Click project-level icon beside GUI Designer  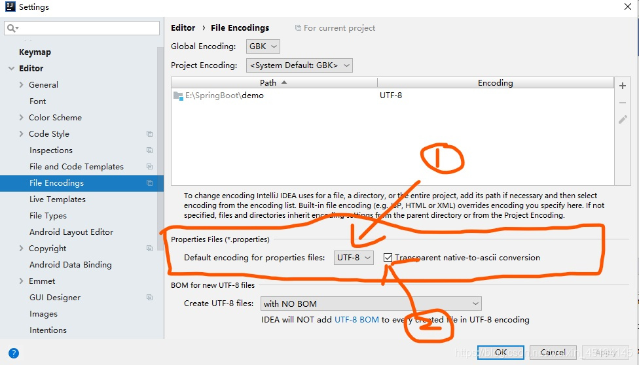click(149, 298)
